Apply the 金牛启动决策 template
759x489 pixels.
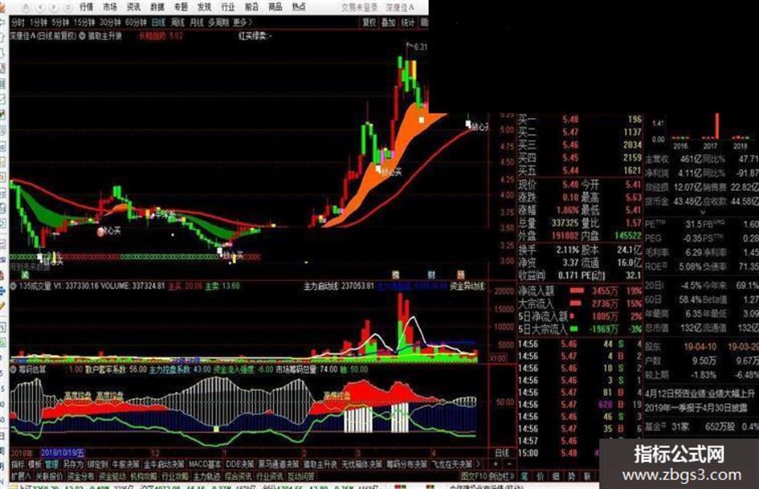(165, 464)
